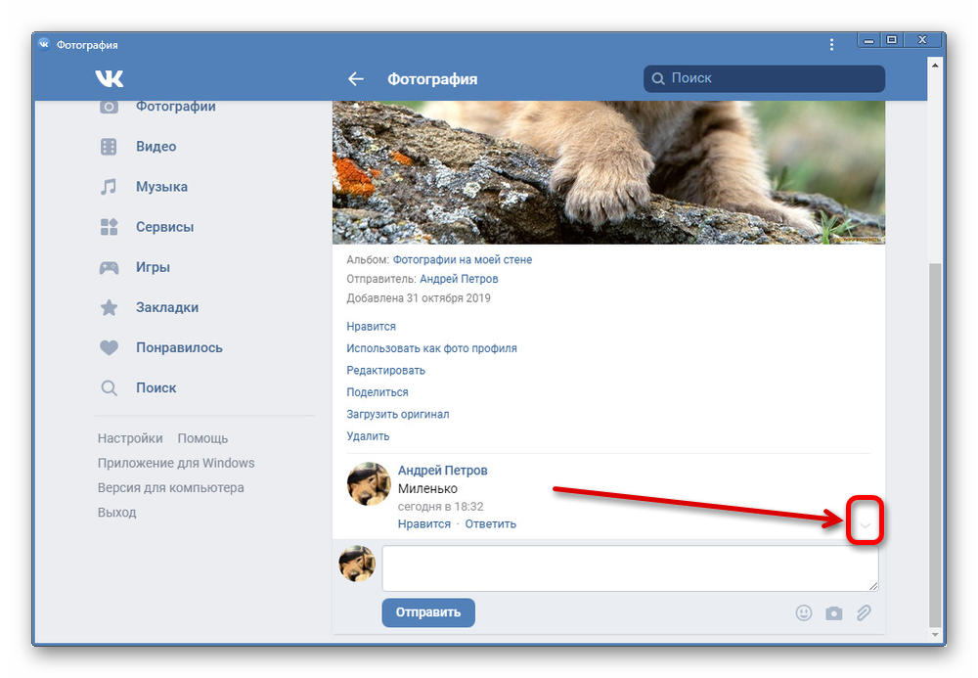
Task: Expand the comment actions chevron
Action: (x=865, y=525)
